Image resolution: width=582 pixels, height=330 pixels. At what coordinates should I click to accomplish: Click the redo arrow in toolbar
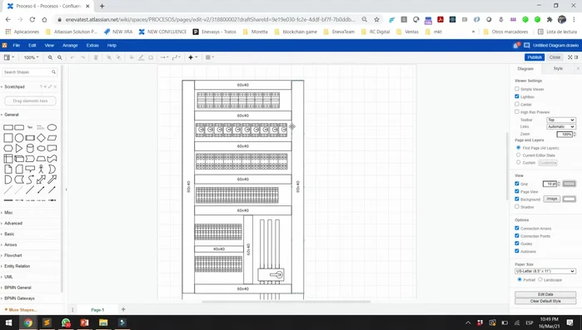click(x=82, y=57)
